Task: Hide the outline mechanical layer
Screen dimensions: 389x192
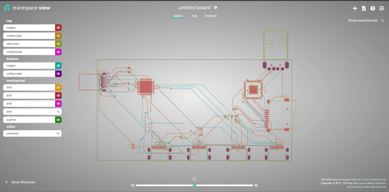Action: (58, 120)
